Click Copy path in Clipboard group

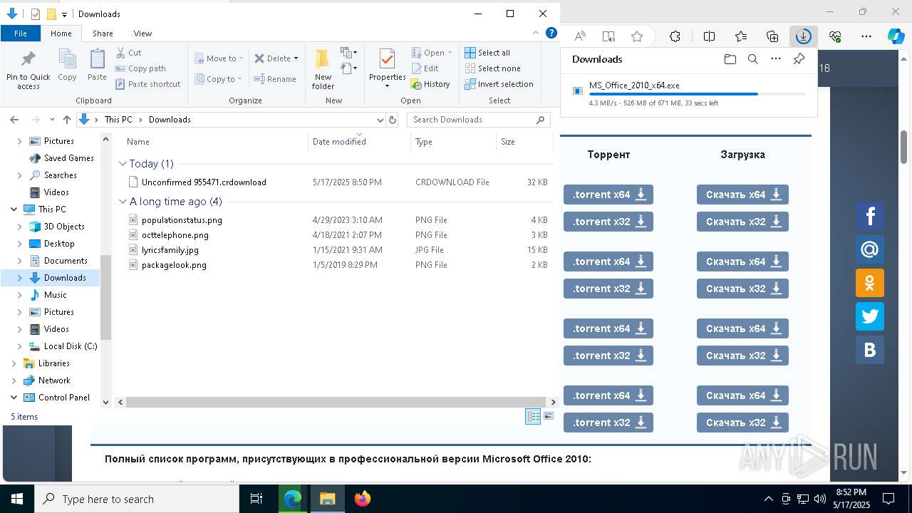click(140, 68)
